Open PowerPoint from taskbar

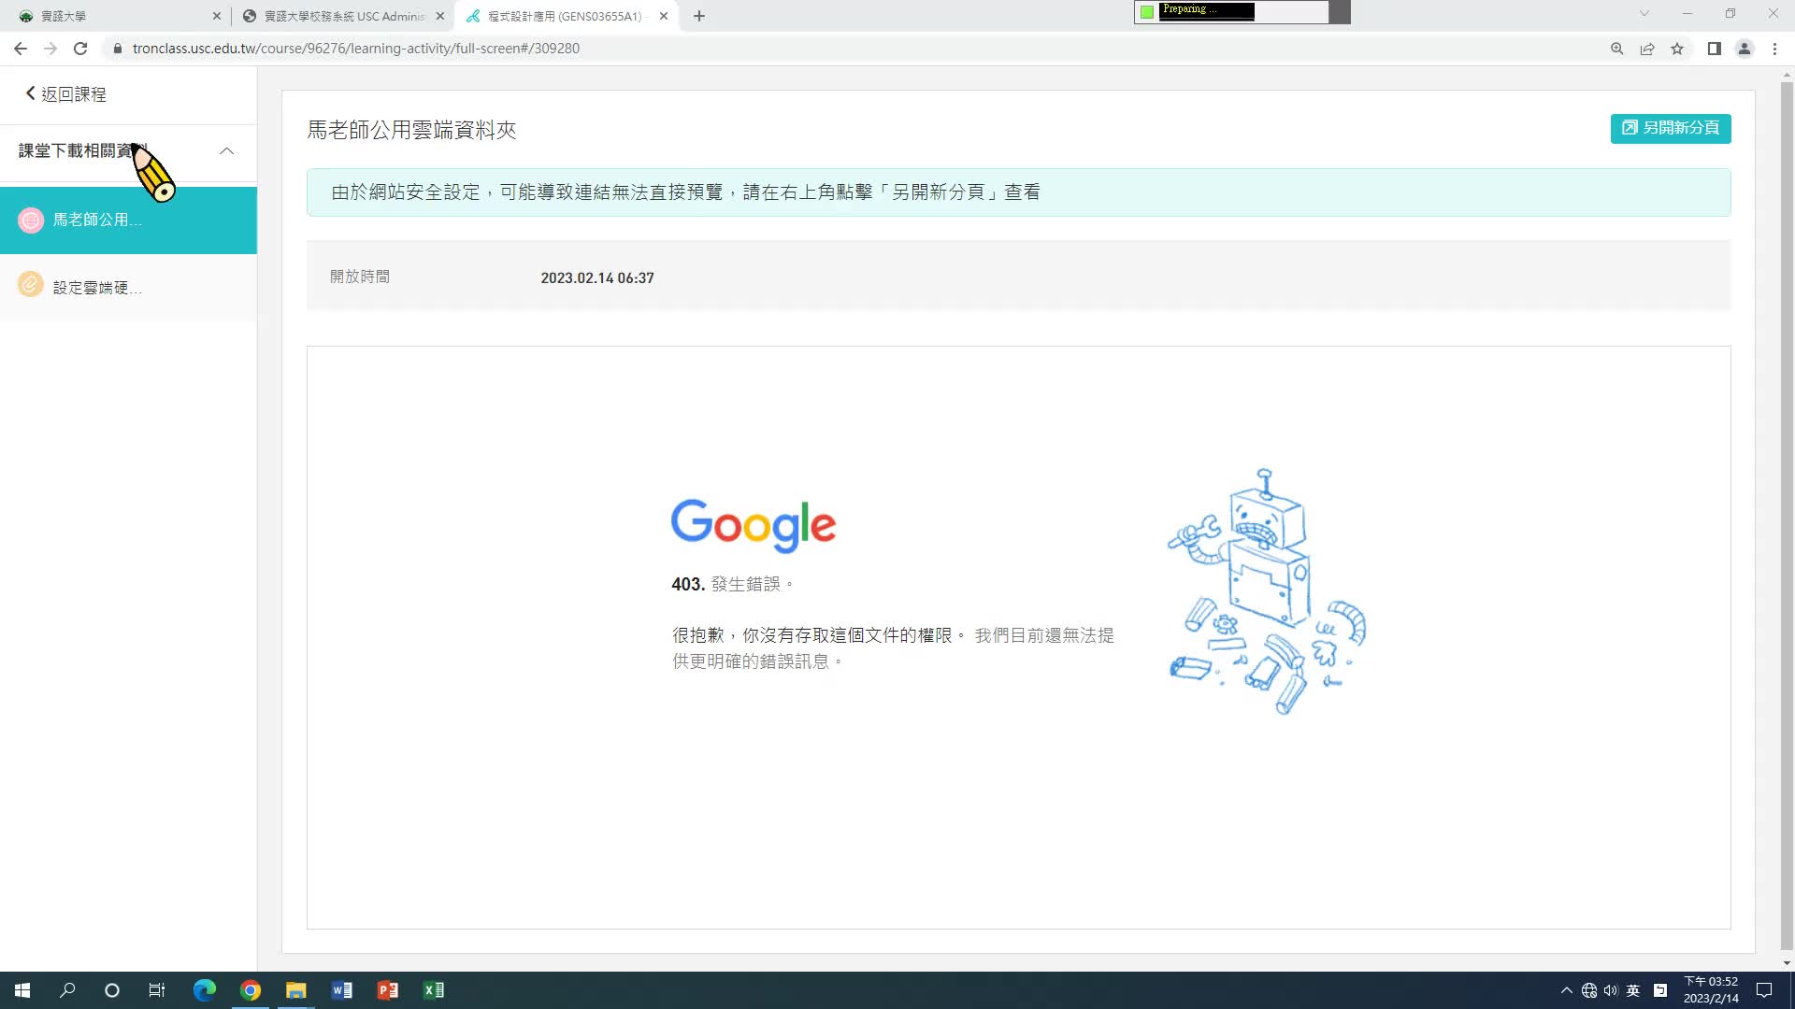(x=387, y=990)
